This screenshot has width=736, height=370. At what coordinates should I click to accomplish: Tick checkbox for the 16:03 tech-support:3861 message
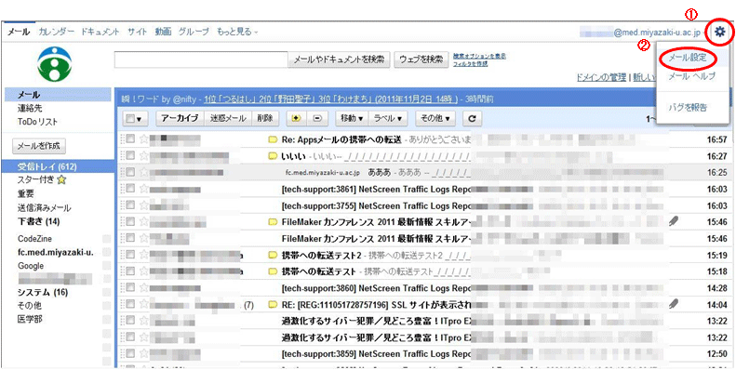click(x=130, y=189)
